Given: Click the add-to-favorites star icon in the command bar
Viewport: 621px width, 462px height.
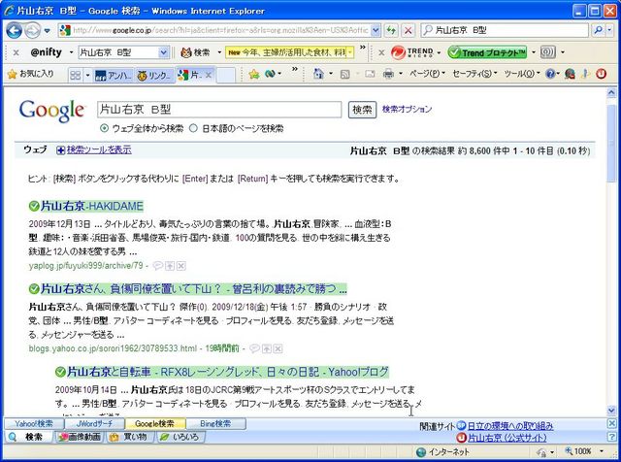Looking at the screenshot, I should tap(254, 74).
